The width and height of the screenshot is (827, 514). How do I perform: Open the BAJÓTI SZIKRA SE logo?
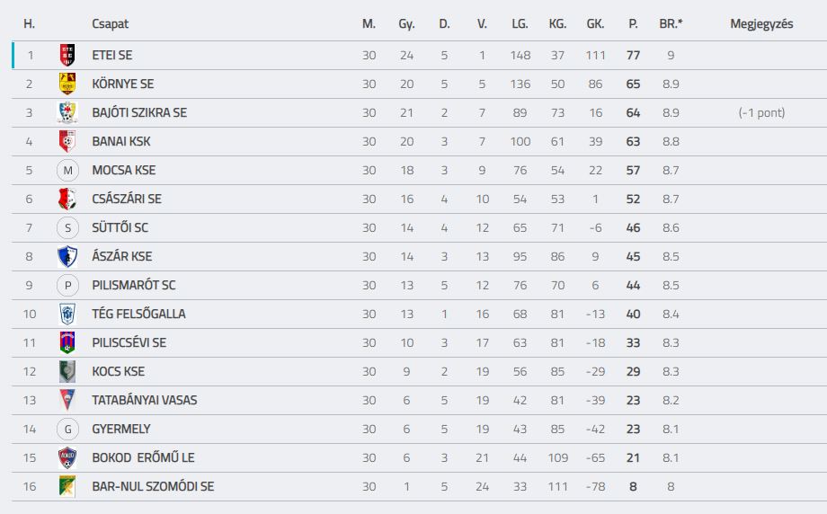[67, 112]
